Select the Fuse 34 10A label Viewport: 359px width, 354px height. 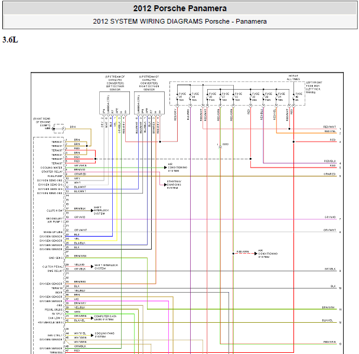click(195, 97)
